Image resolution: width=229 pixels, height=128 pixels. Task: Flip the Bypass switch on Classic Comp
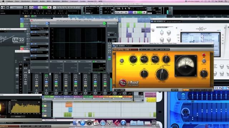pos(204,61)
